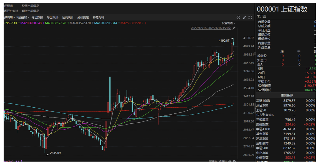The image size is (320, 164).
Task: Toggle the 神奇九转 indicator
Action: (98, 17)
